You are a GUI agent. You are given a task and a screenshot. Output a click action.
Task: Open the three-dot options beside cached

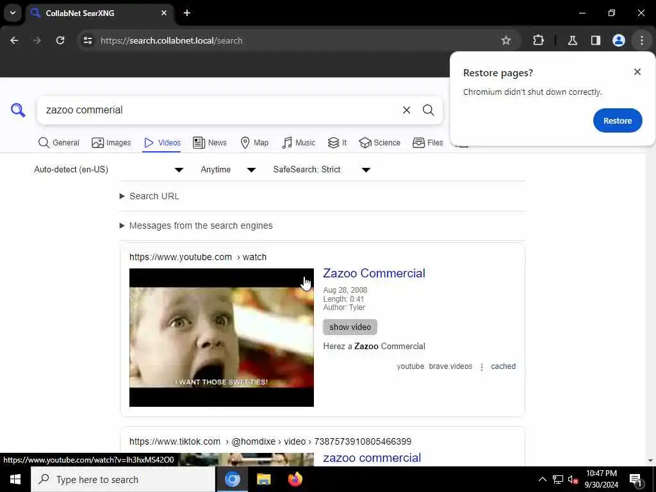pyautogui.click(x=482, y=367)
